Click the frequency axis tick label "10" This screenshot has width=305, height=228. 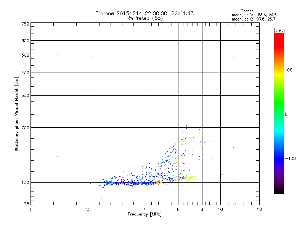[220, 209]
